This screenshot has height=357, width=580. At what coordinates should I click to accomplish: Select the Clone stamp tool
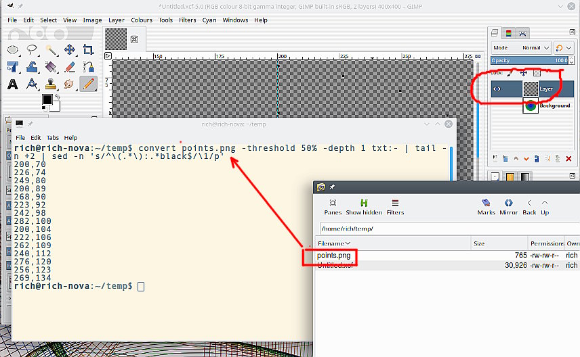click(x=51, y=84)
